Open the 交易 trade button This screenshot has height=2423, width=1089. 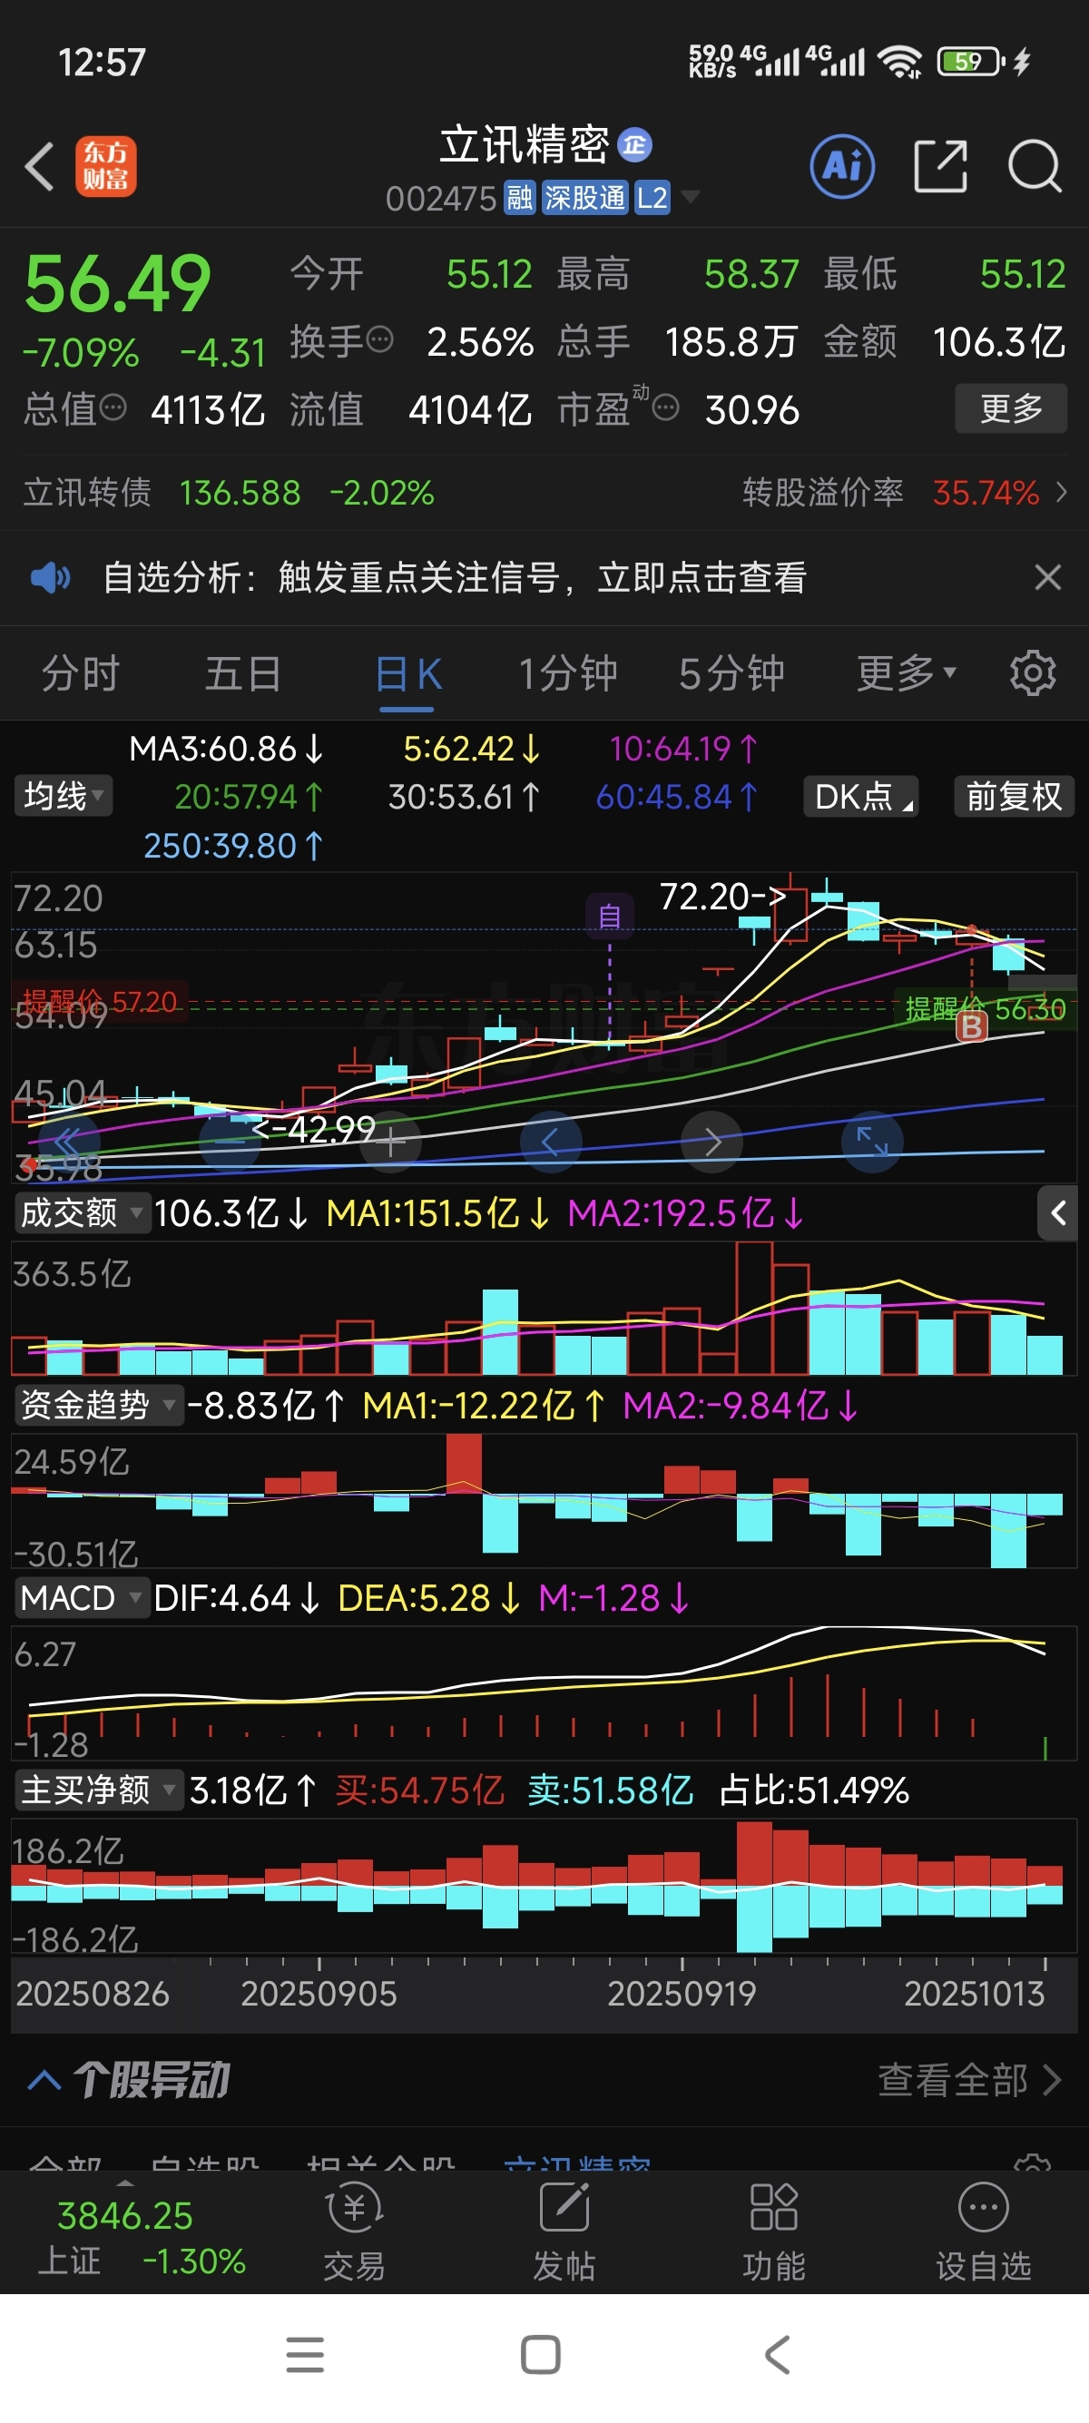point(354,2233)
